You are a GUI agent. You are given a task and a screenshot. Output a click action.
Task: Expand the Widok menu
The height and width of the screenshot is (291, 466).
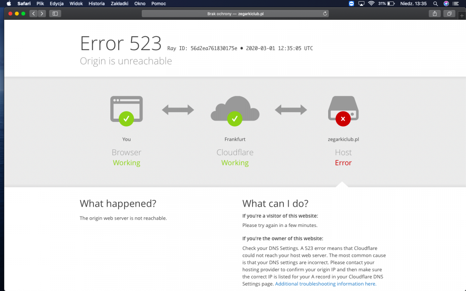[76, 3]
